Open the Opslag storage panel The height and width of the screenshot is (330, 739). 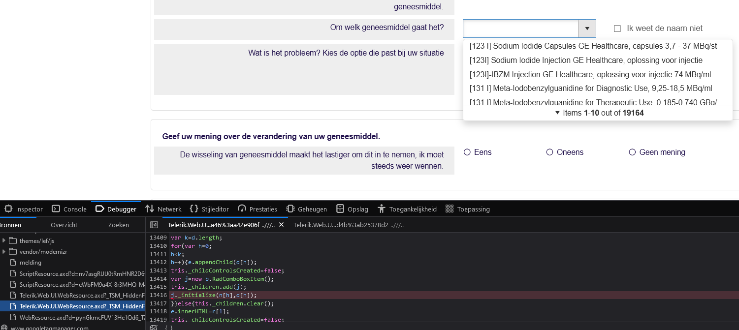(x=352, y=209)
